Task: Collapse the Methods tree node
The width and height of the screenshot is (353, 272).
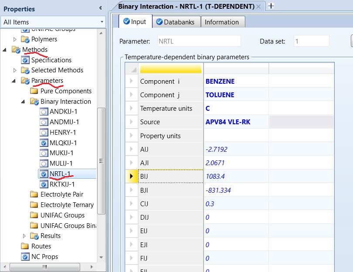Action: [5, 50]
